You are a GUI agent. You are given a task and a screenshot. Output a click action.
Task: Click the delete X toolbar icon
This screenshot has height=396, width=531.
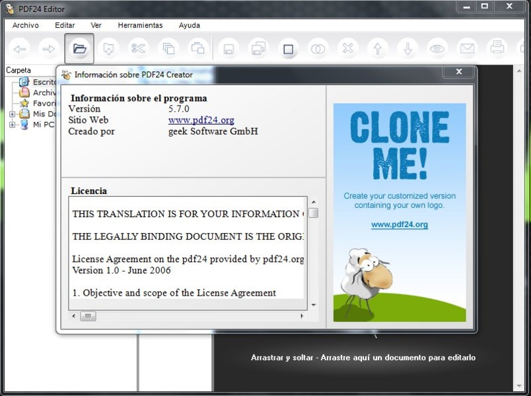point(348,49)
